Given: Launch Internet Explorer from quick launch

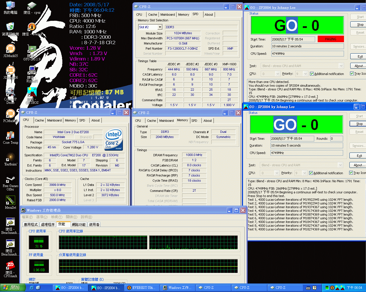Looking at the screenshot, I should (31, 288).
